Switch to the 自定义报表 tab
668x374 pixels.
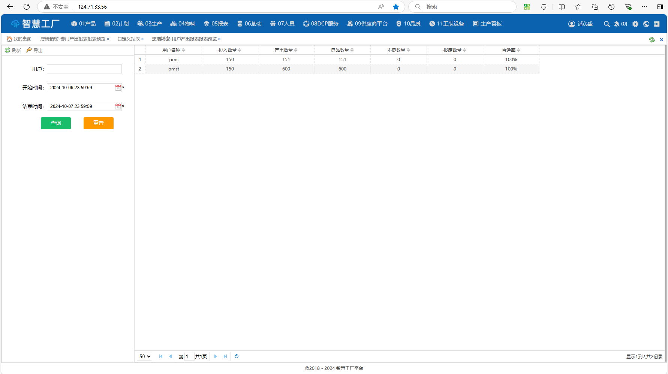(129, 39)
